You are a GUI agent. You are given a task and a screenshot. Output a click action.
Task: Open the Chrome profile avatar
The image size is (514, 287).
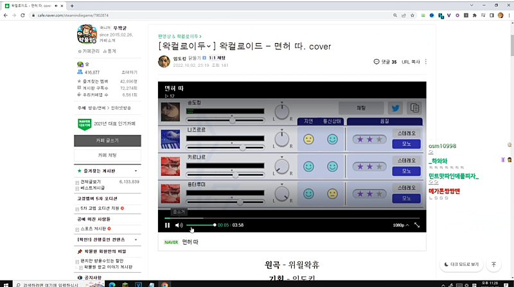pyautogui.click(x=501, y=15)
